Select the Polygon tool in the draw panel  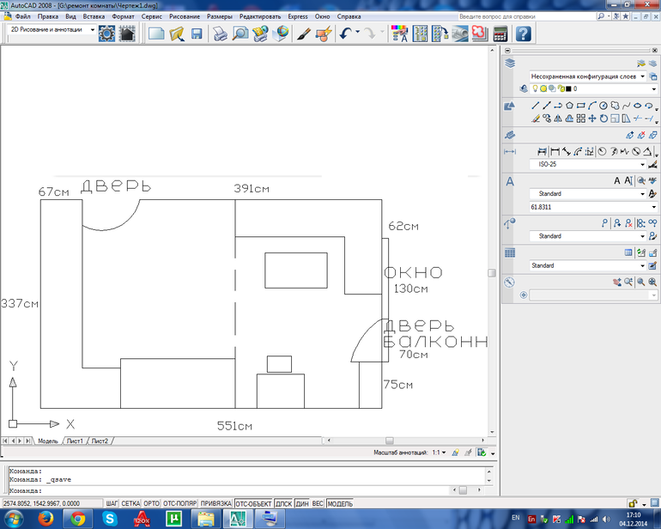(x=569, y=106)
